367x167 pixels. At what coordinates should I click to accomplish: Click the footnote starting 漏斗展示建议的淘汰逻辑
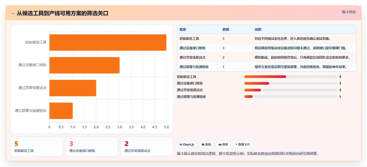tap(248, 154)
